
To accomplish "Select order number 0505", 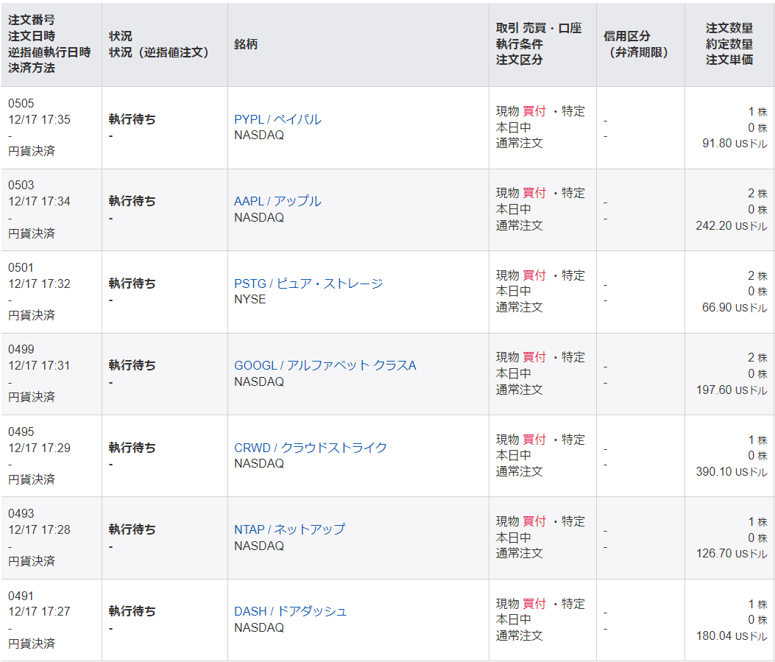I will pyautogui.click(x=21, y=103).
